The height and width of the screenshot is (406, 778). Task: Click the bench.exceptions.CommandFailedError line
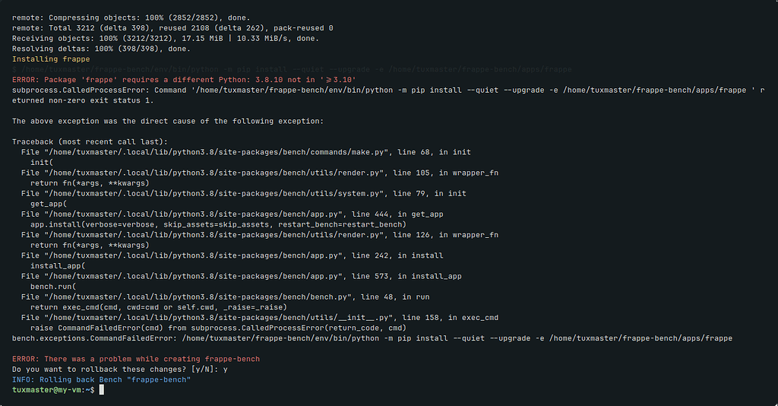point(372,338)
